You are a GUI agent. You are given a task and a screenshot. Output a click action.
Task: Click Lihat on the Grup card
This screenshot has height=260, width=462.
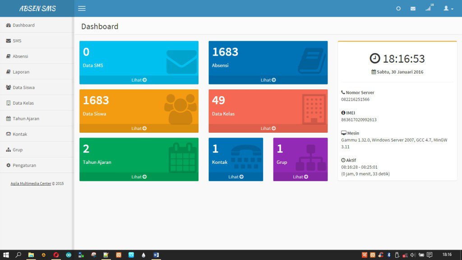coord(300,176)
